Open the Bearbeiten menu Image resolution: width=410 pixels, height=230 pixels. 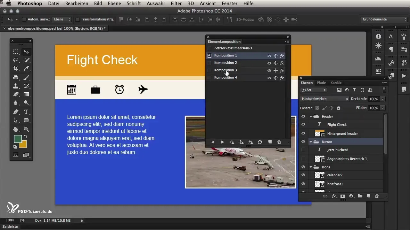(77, 4)
